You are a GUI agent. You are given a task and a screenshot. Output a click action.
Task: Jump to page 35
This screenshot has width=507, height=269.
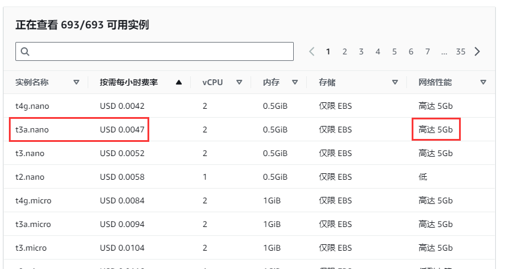pos(460,51)
